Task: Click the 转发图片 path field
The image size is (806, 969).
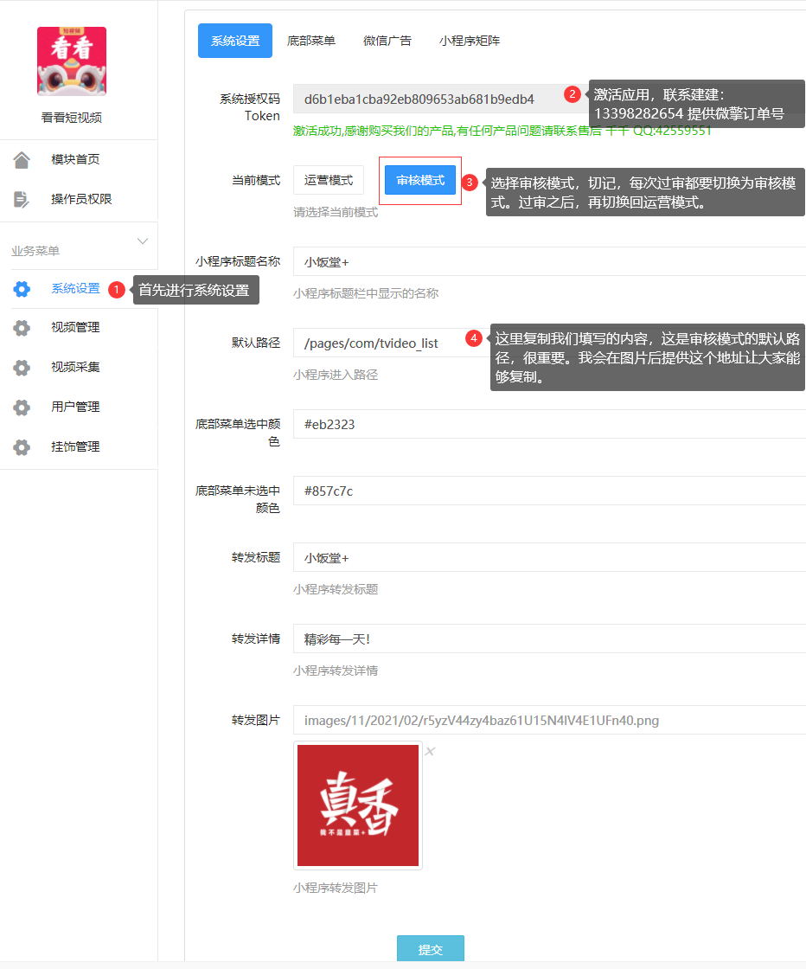Action: click(550, 721)
